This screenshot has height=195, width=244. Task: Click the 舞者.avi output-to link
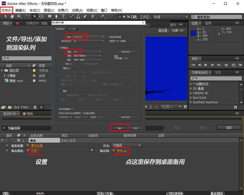122,151
